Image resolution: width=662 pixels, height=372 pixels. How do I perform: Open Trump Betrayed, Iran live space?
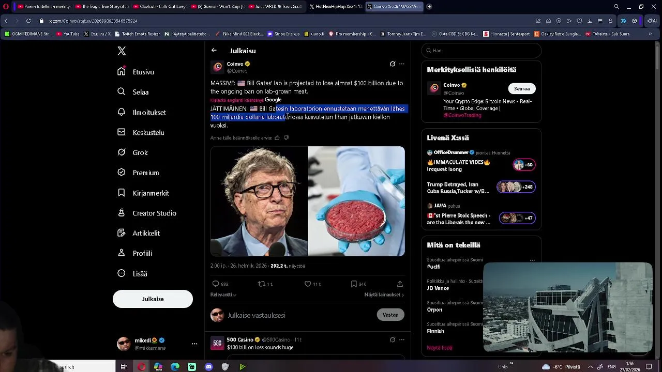(x=481, y=187)
